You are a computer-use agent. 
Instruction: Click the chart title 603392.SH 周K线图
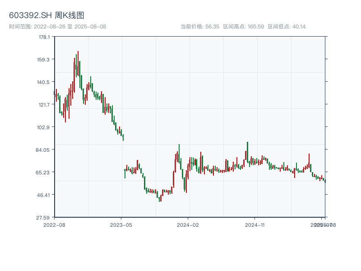(x=46, y=16)
